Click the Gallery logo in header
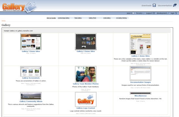Viewport: 179px width, 117px height. (x=19, y=7)
